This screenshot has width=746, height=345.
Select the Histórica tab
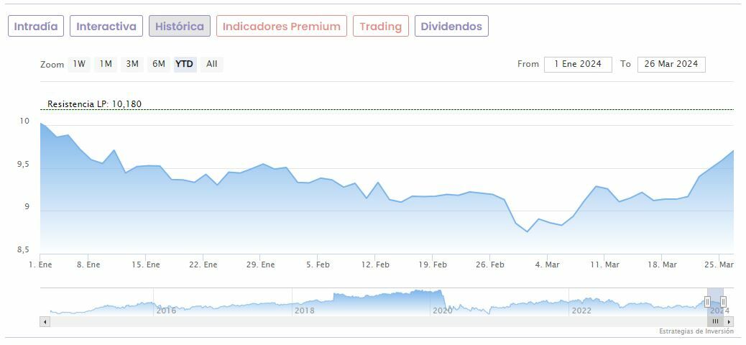click(x=180, y=27)
